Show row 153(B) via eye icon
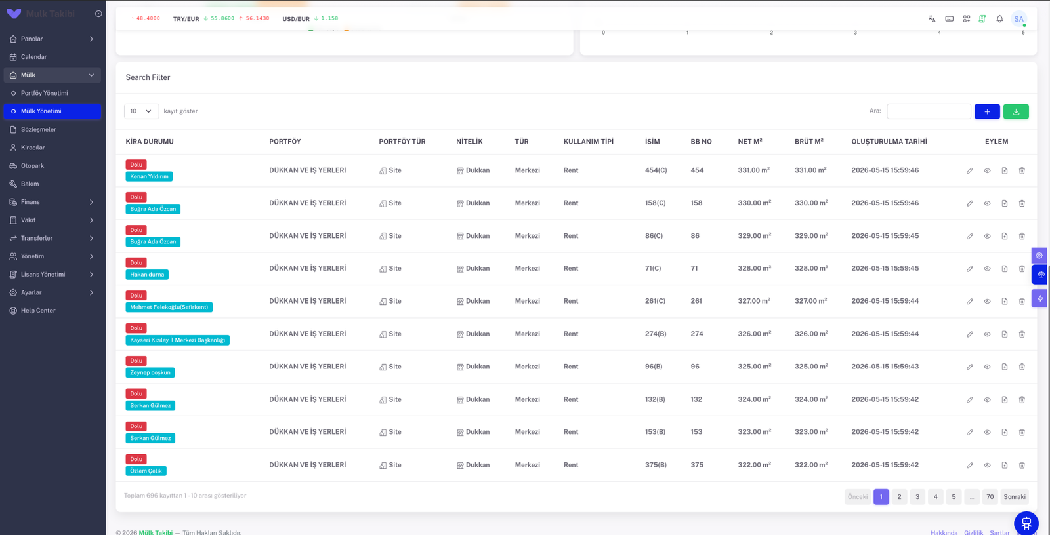The image size is (1050, 535). click(x=987, y=433)
